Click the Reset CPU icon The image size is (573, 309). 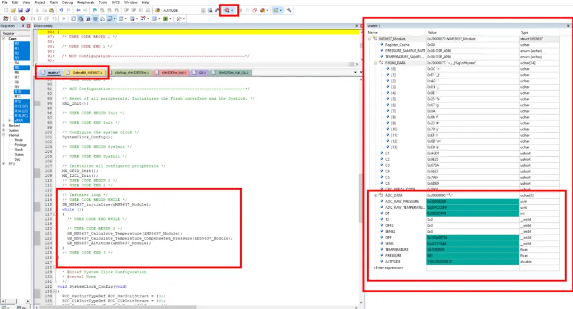(x=6, y=18)
